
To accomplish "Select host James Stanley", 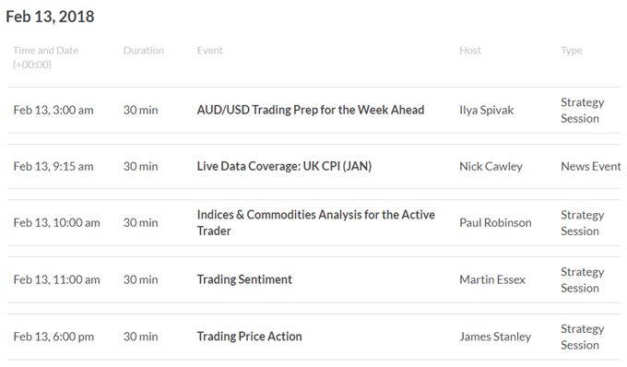I will coord(495,337).
